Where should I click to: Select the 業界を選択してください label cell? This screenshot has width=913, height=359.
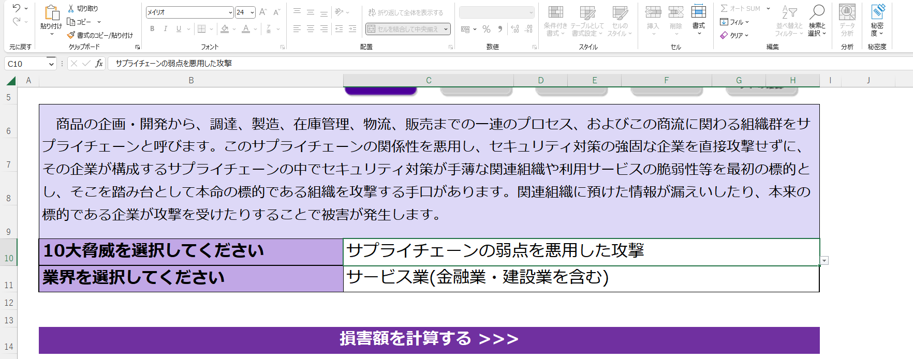(x=191, y=279)
